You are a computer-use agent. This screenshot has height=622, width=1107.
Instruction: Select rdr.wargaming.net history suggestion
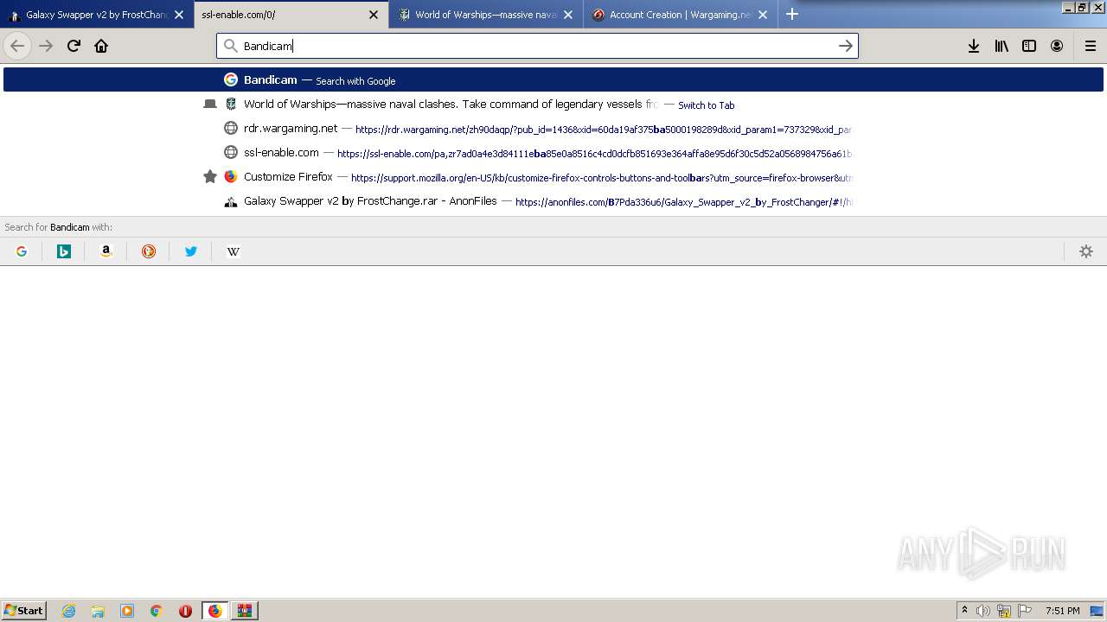click(x=553, y=128)
